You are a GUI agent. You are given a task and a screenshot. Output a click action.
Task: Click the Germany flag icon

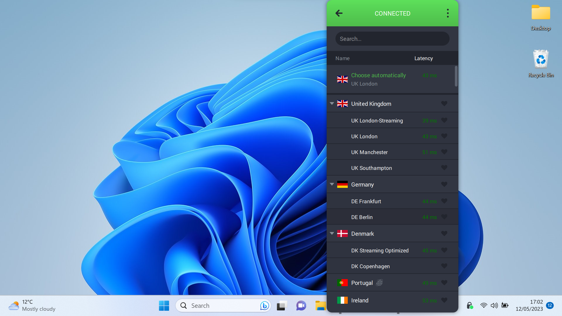[342, 184]
